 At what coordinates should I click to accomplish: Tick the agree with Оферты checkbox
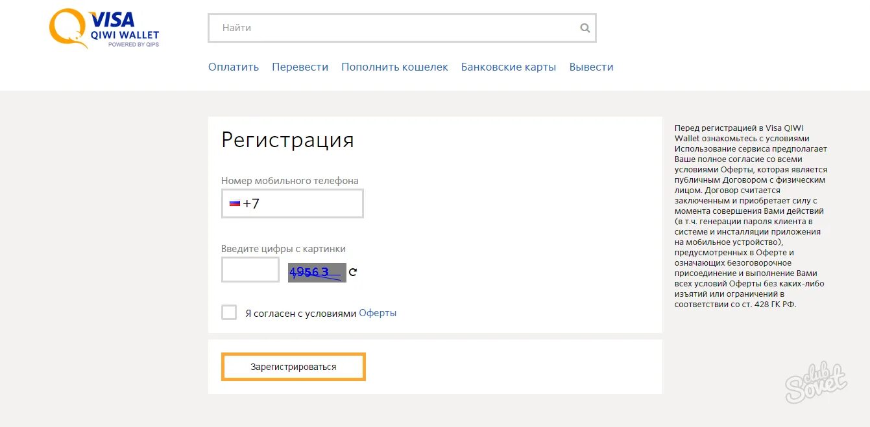tap(229, 312)
